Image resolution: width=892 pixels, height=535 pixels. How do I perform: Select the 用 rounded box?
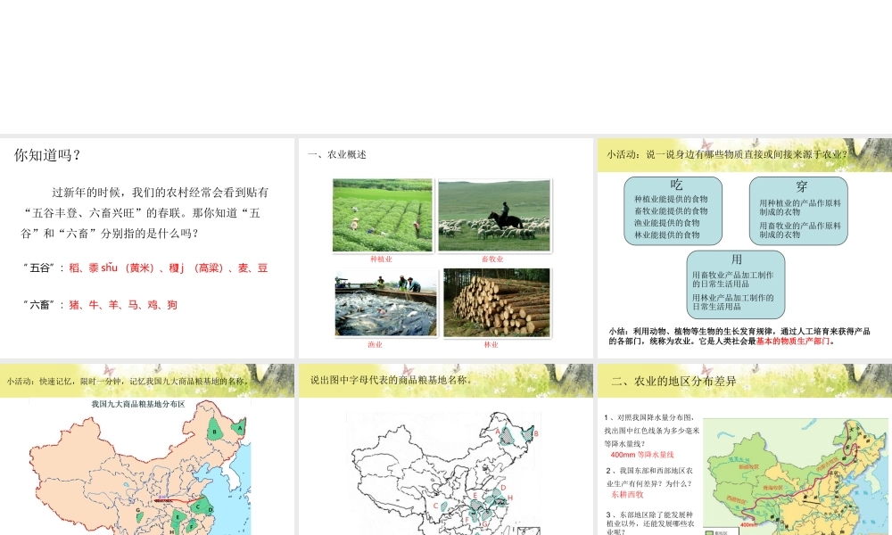tap(736, 284)
